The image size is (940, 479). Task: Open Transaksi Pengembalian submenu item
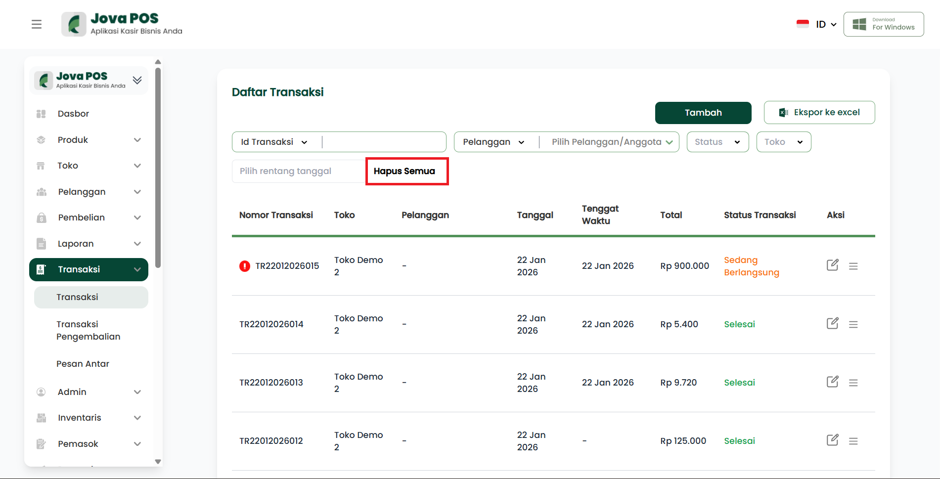point(89,330)
